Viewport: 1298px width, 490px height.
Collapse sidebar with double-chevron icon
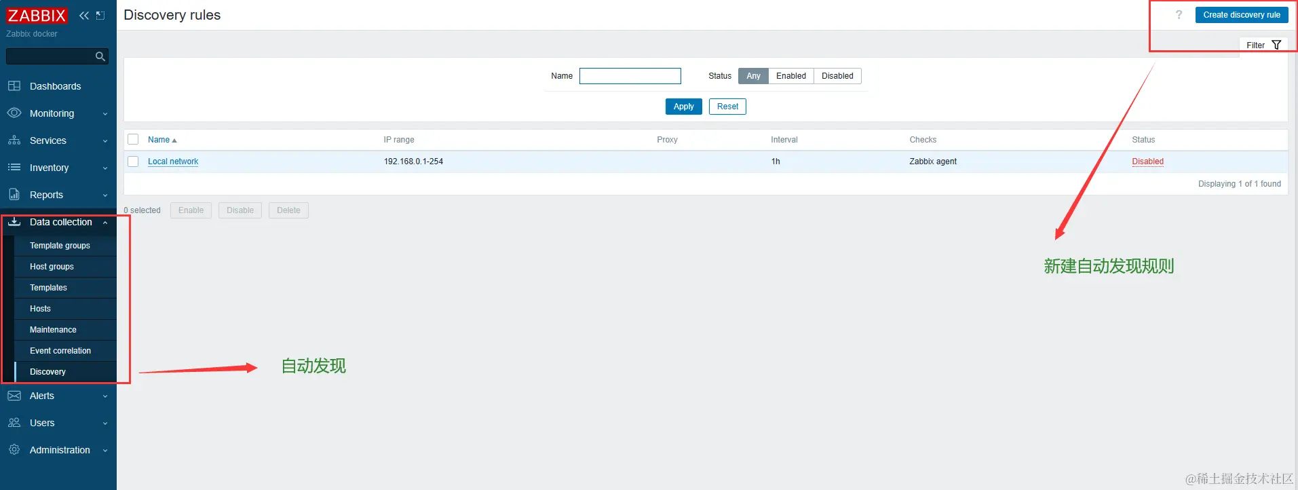[84, 16]
